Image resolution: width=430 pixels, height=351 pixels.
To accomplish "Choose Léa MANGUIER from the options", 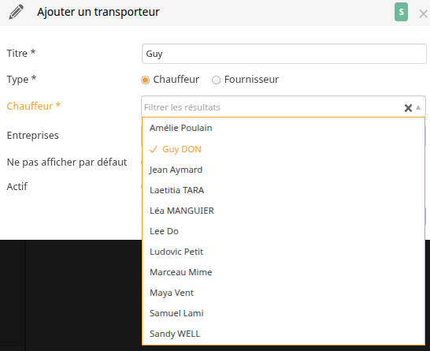I will tap(284, 211).
